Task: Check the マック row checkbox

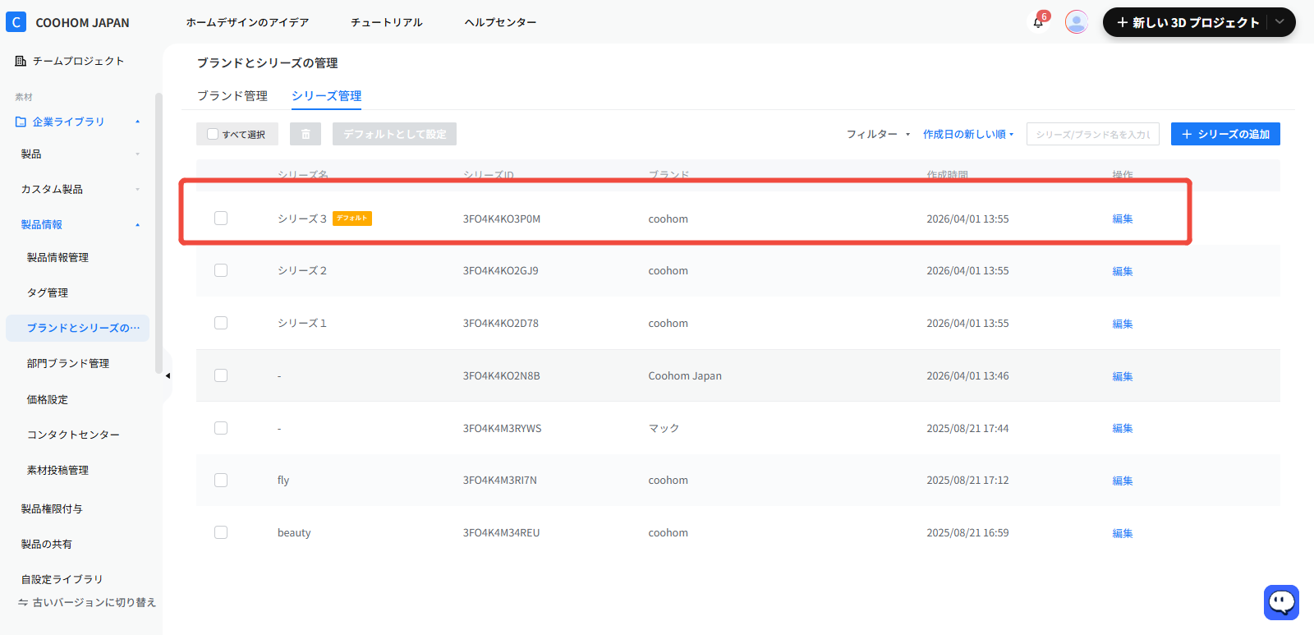Action: point(221,428)
